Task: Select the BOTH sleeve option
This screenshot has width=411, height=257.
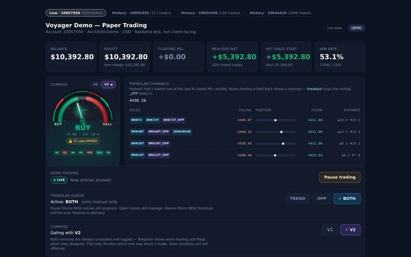Action: [347, 199]
